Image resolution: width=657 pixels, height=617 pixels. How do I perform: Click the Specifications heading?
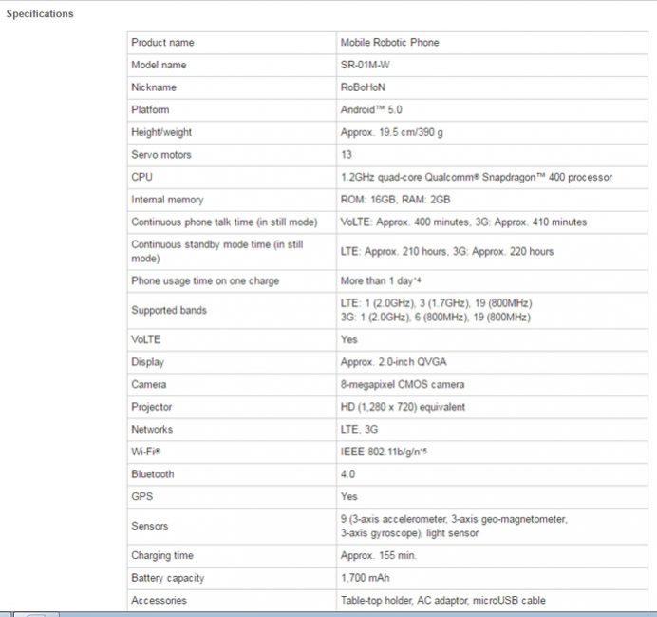[x=40, y=14]
